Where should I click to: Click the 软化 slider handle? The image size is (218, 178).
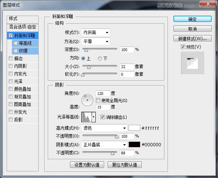pyautogui.click(x=83, y=75)
